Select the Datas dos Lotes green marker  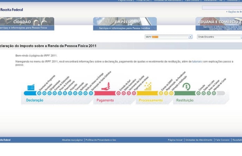[204, 93]
